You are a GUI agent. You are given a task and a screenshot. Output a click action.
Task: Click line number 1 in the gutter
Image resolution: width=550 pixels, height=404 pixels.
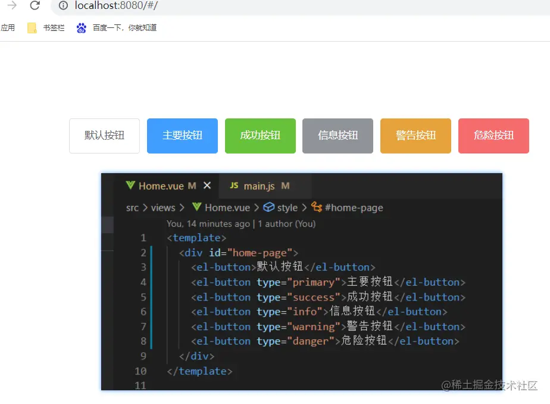pos(143,238)
